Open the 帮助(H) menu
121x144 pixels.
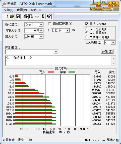tap(35, 10)
